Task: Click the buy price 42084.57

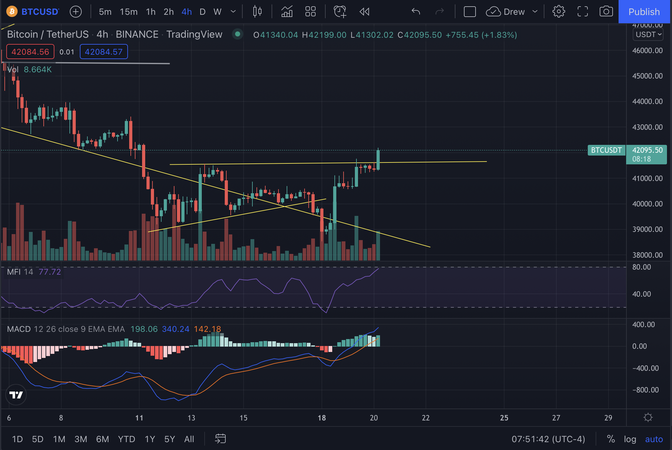Action: coord(104,52)
